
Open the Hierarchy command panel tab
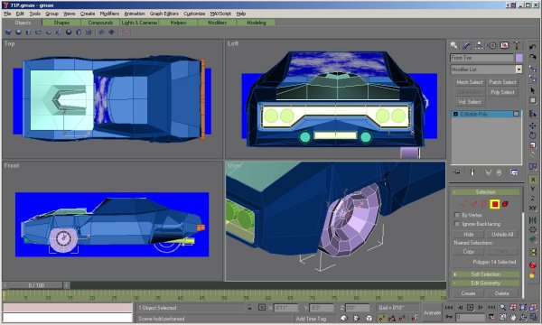pyautogui.click(x=479, y=45)
